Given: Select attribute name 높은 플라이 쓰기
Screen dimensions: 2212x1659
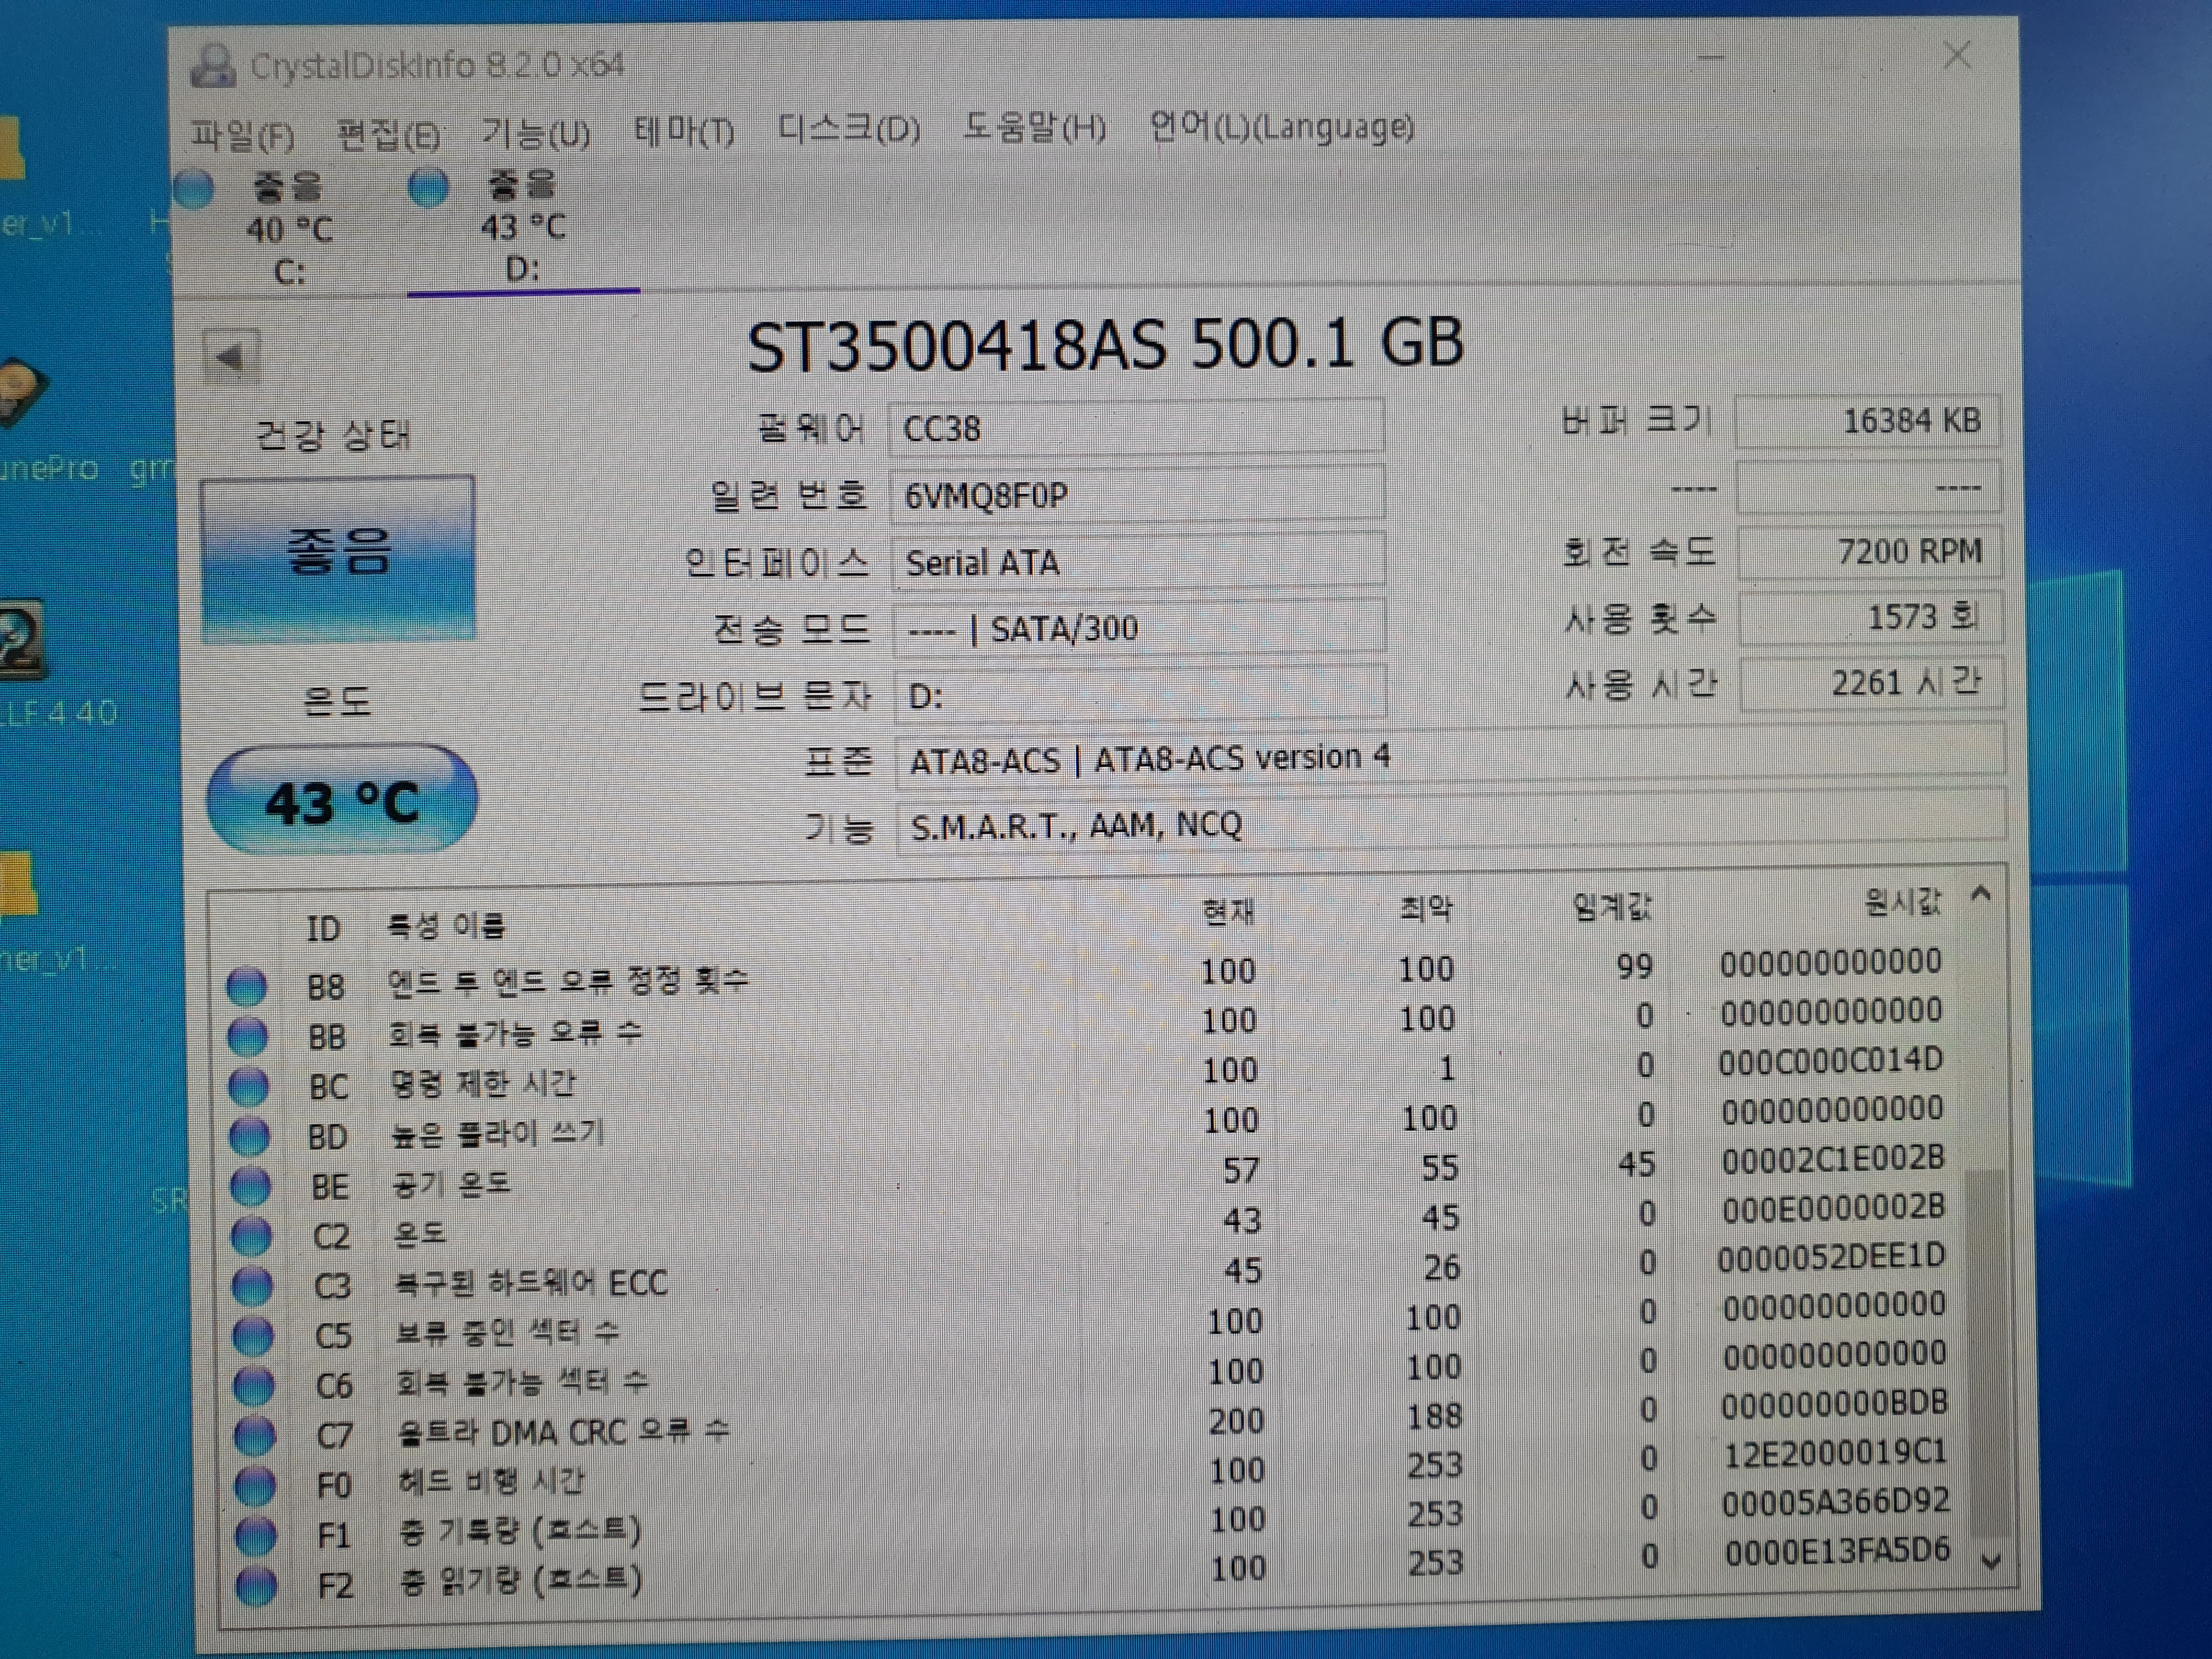Looking at the screenshot, I should click(498, 1133).
